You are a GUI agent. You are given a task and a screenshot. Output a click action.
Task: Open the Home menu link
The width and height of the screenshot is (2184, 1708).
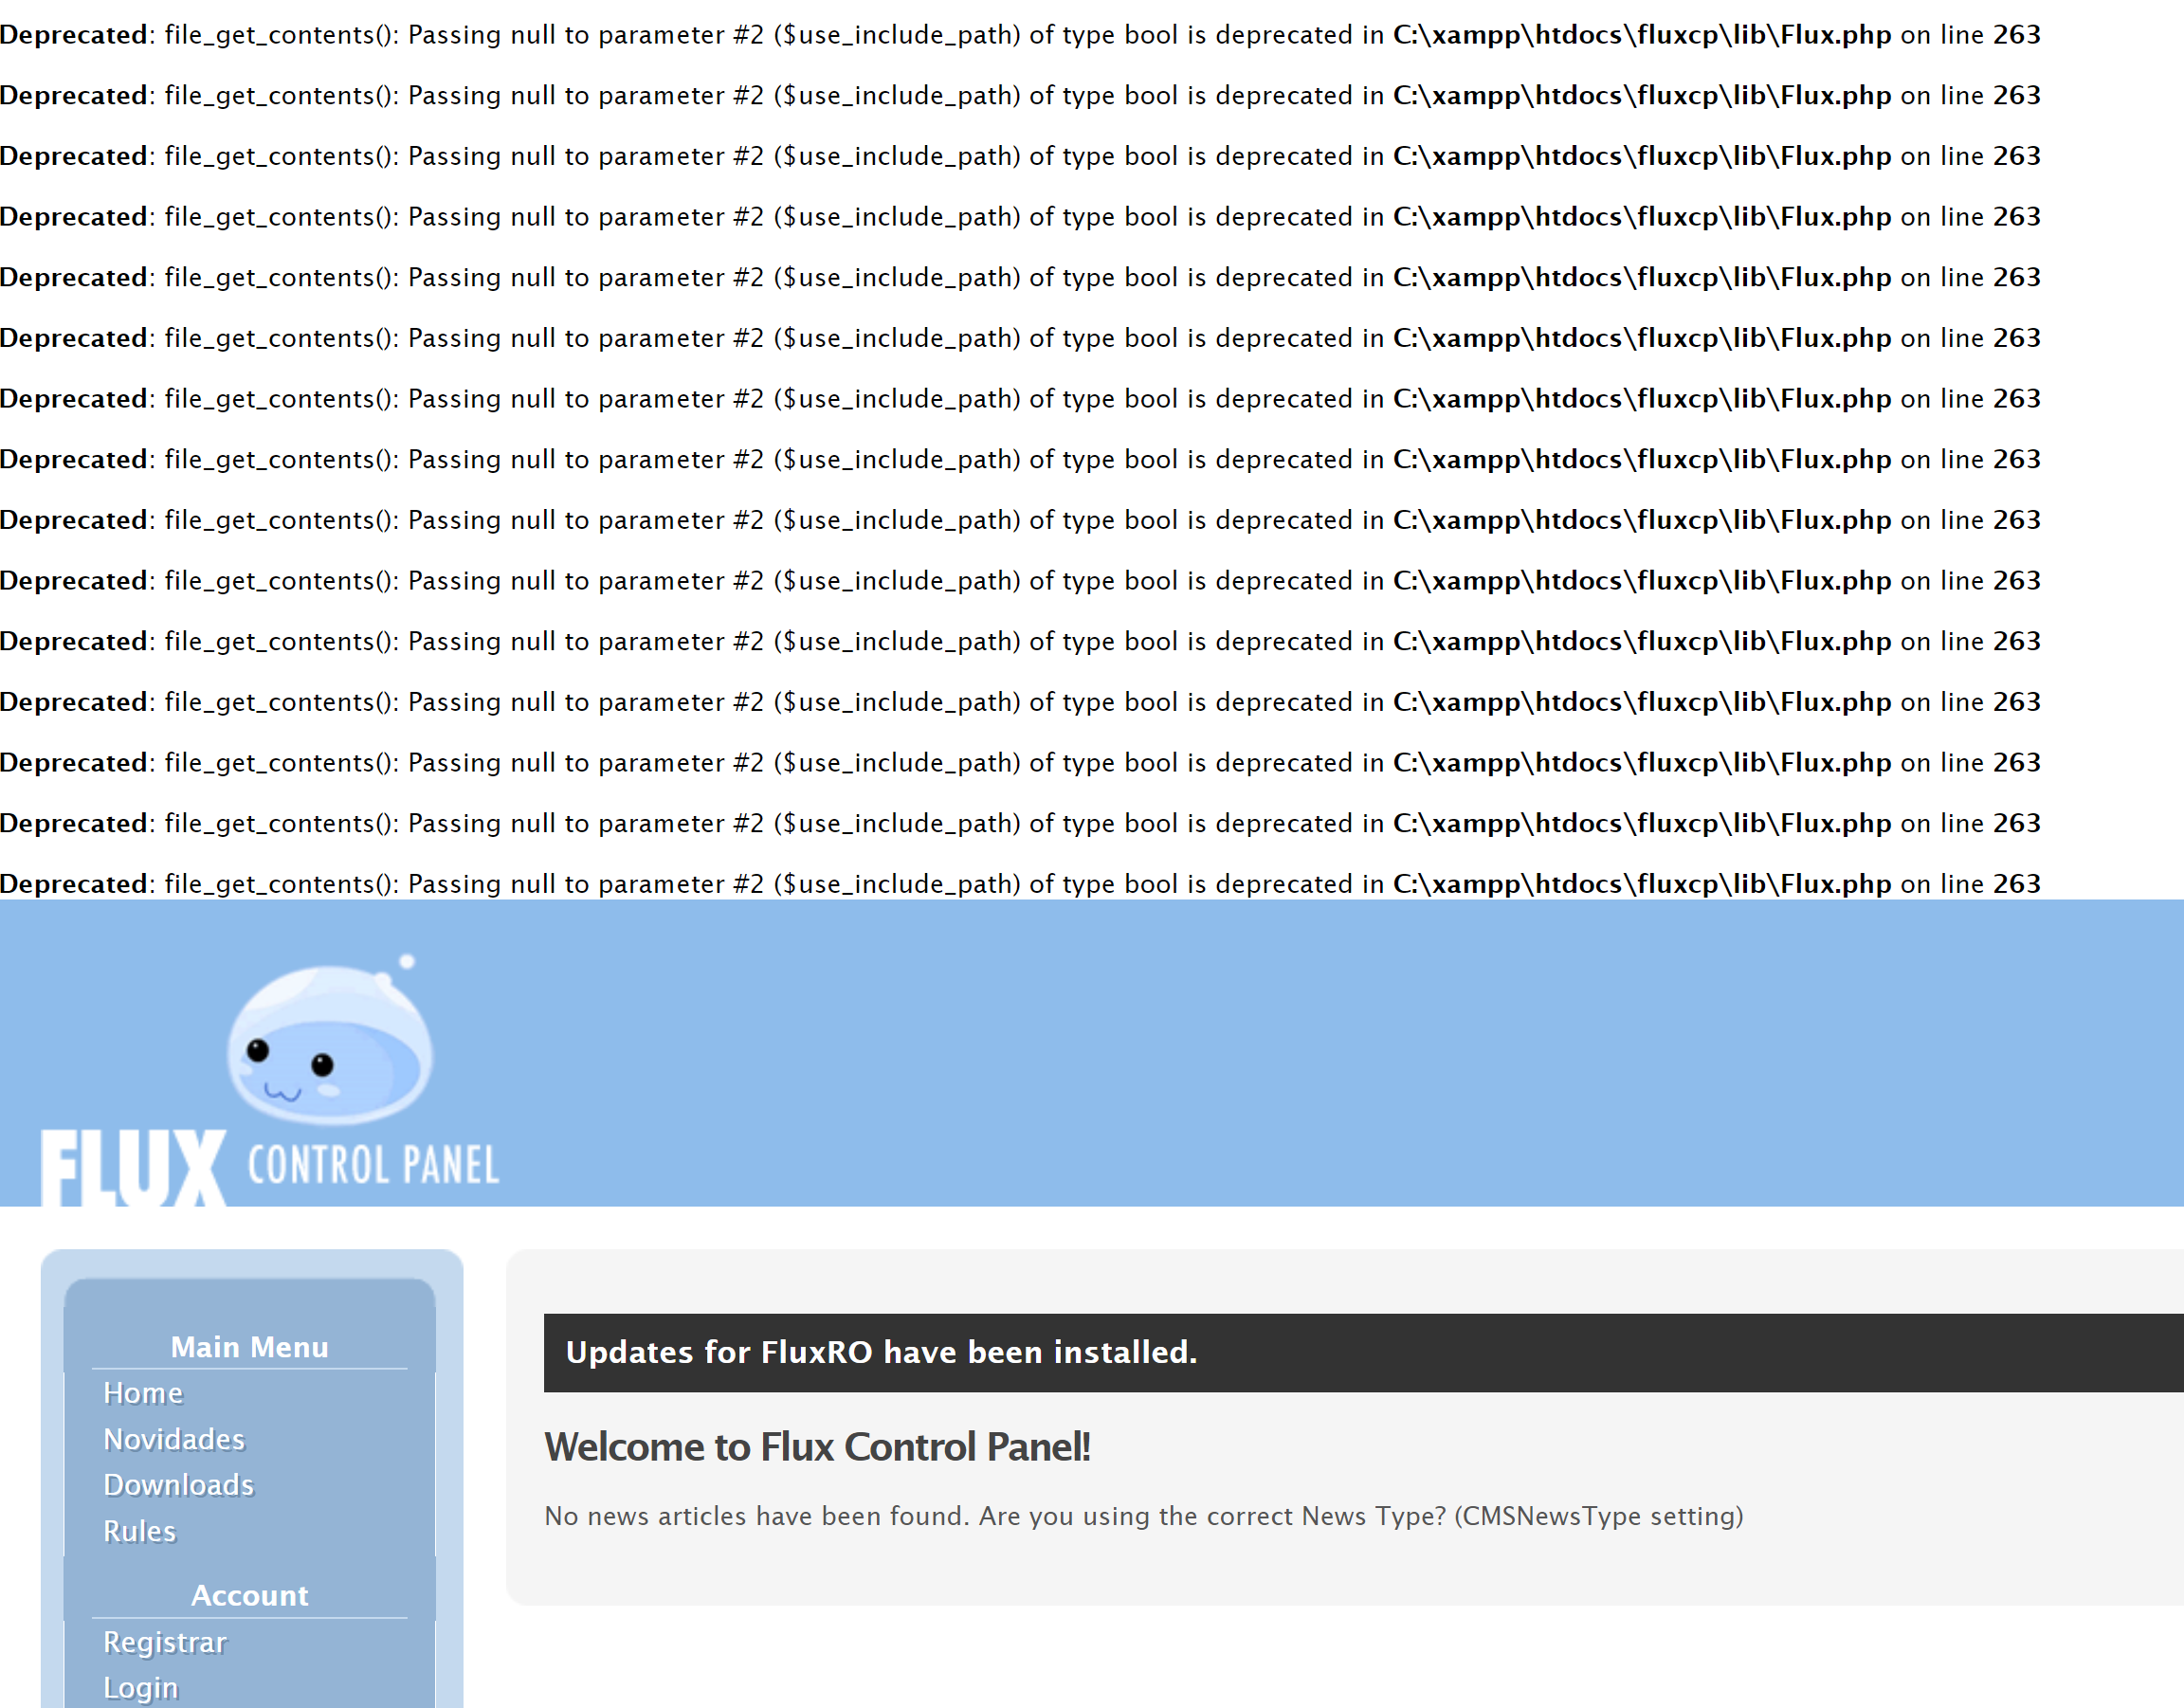coord(143,1393)
